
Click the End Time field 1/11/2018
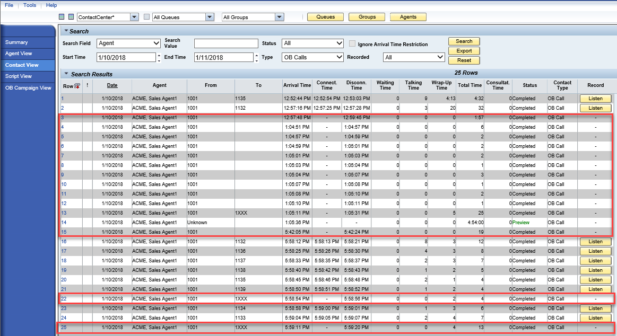point(223,57)
